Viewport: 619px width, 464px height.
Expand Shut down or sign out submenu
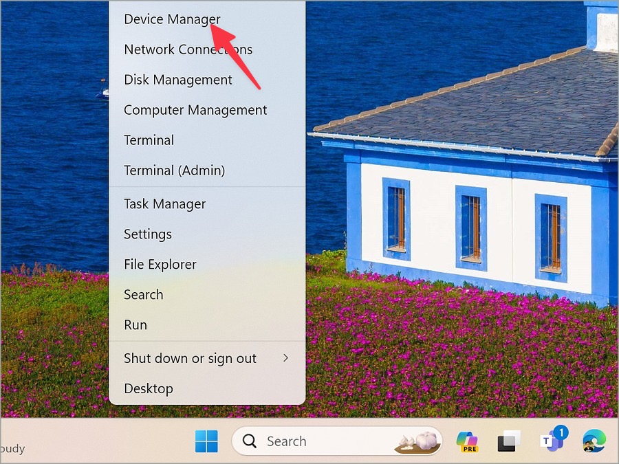click(x=207, y=358)
